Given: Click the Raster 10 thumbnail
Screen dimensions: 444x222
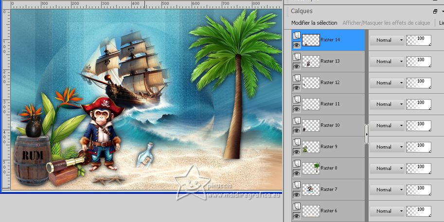Looking at the screenshot, I should pos(311,125).
